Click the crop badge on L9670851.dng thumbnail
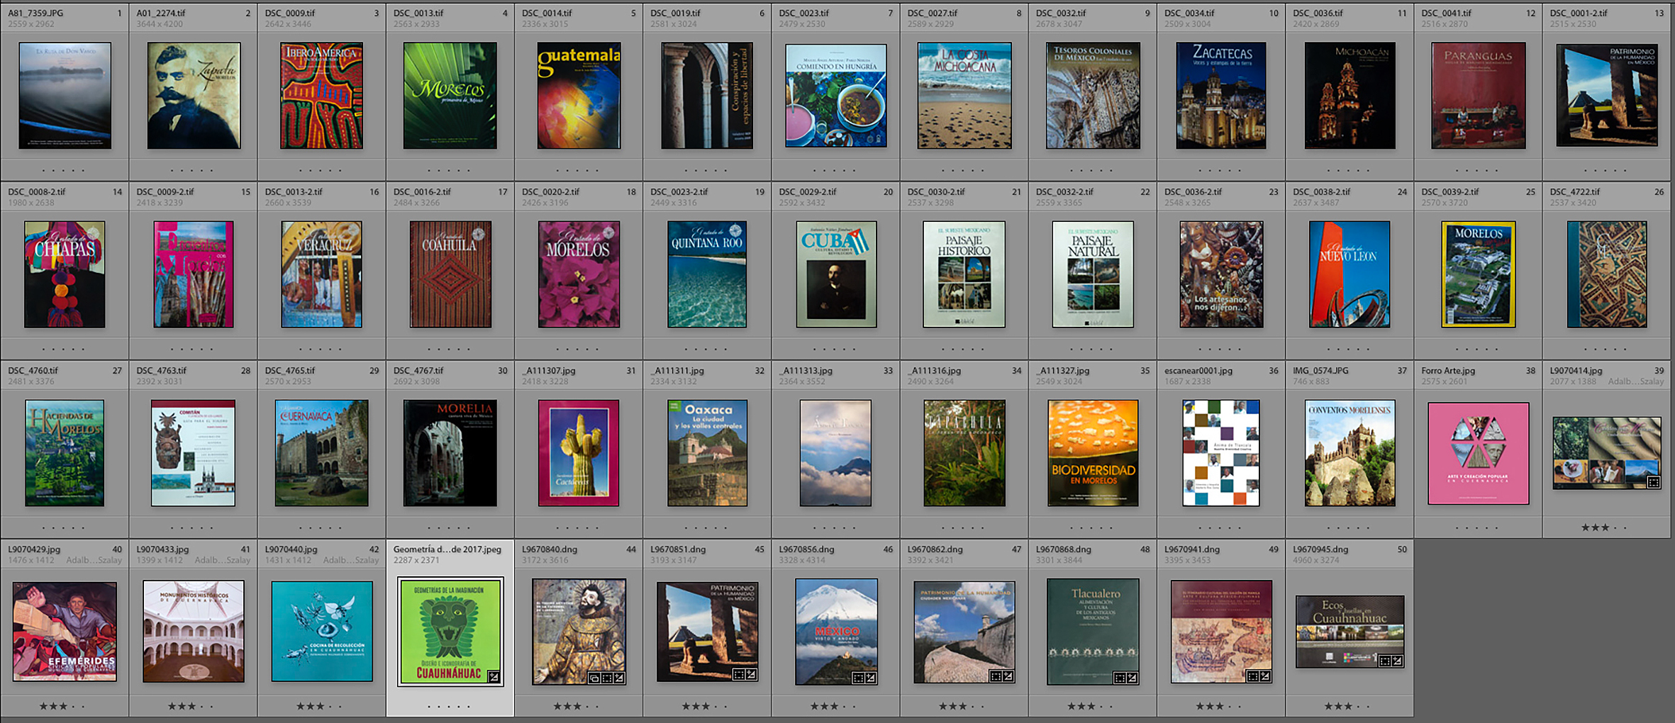Image resolution: width=1675 pixels, height=723 pixels. pyautogui.click(x=738, y=674)
